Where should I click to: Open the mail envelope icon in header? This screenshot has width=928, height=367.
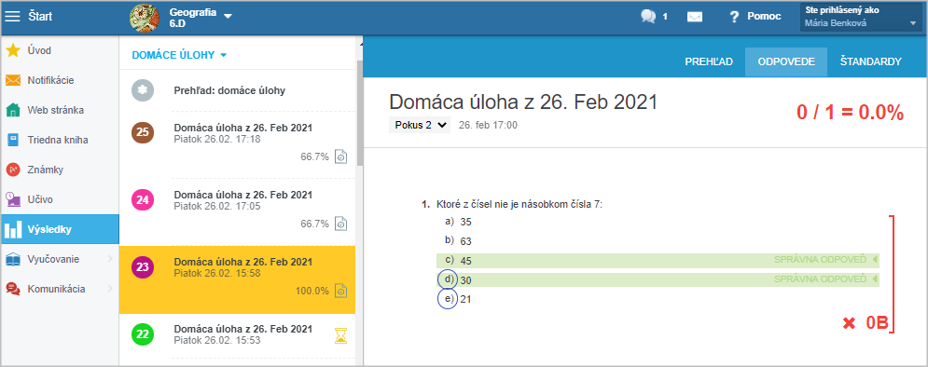pos(695,17)
